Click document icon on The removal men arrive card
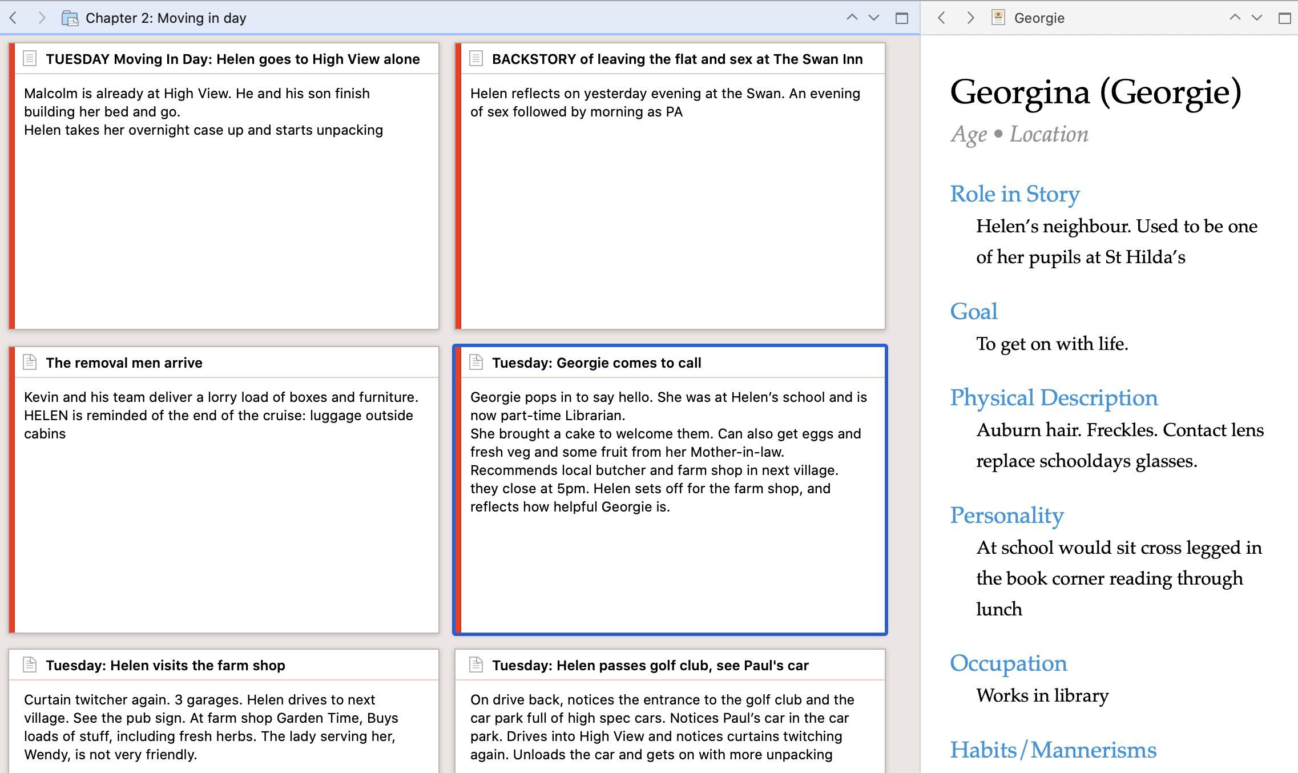1298x773 pixels. click(x=30, y=362)
